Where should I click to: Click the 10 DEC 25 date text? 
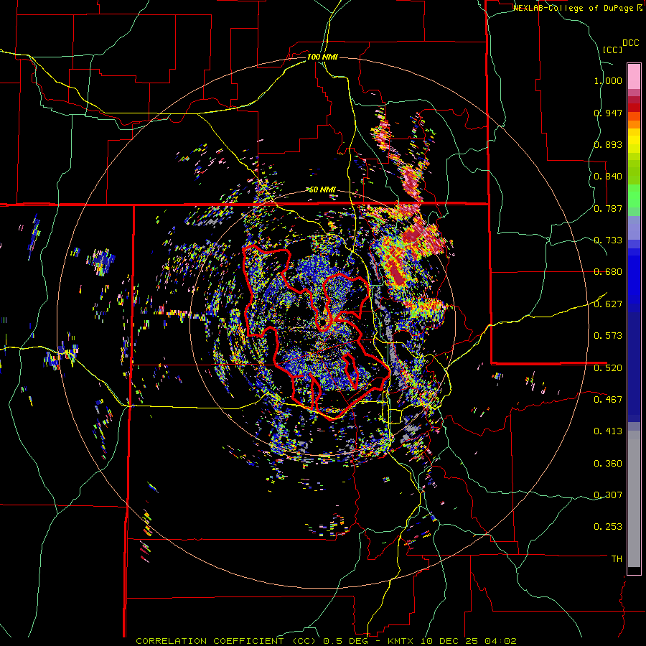(x=451, y=641)
